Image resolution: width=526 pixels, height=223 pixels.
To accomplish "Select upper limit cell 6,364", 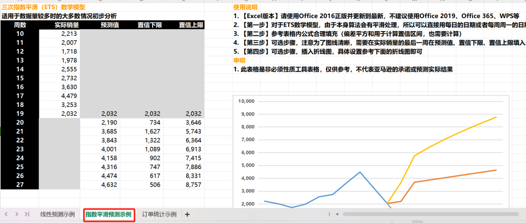I will coord(184,140).
